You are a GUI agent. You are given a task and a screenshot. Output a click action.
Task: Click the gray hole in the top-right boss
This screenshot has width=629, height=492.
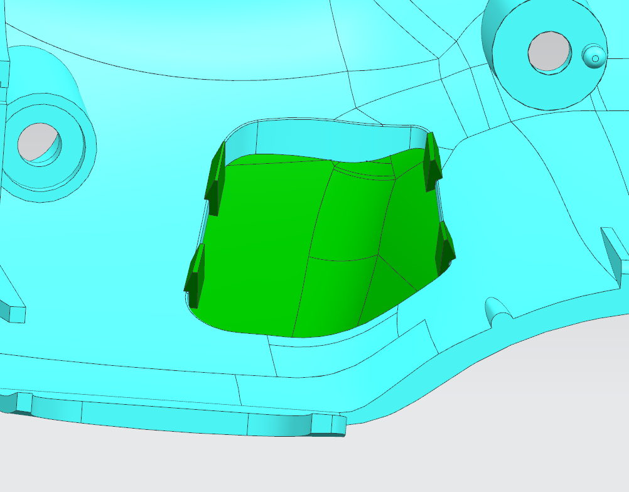coord(549,51)
